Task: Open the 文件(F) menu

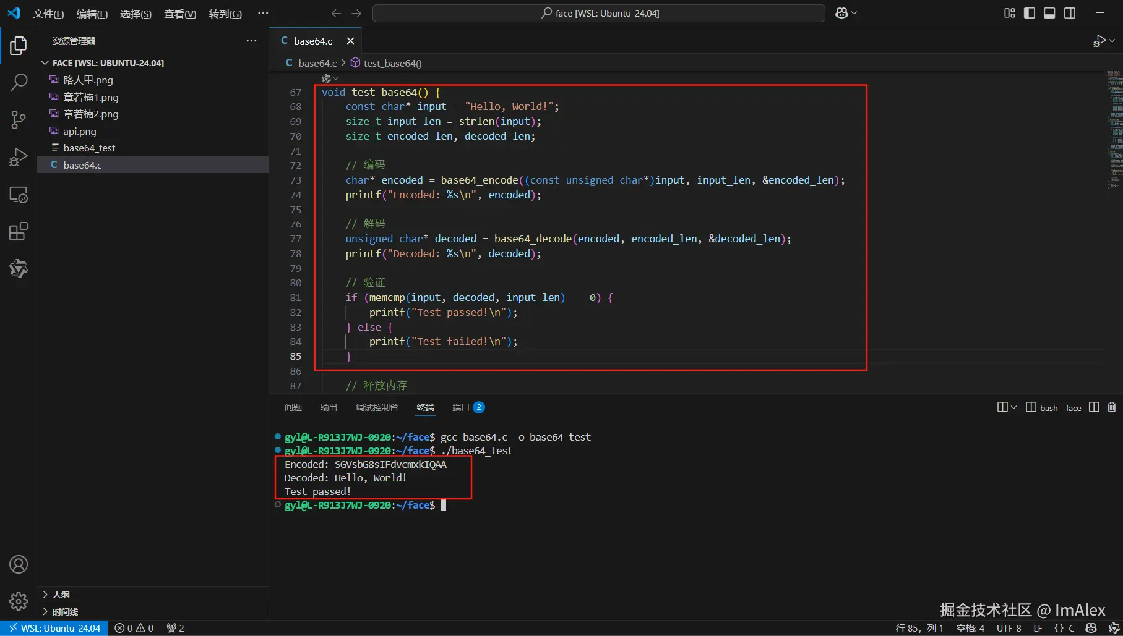Action: coord(48,14)
